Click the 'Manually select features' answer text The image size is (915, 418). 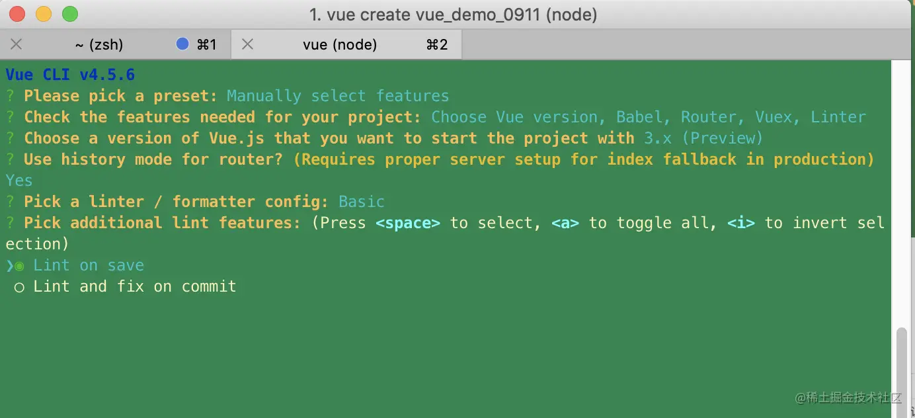tap(338, 96)
